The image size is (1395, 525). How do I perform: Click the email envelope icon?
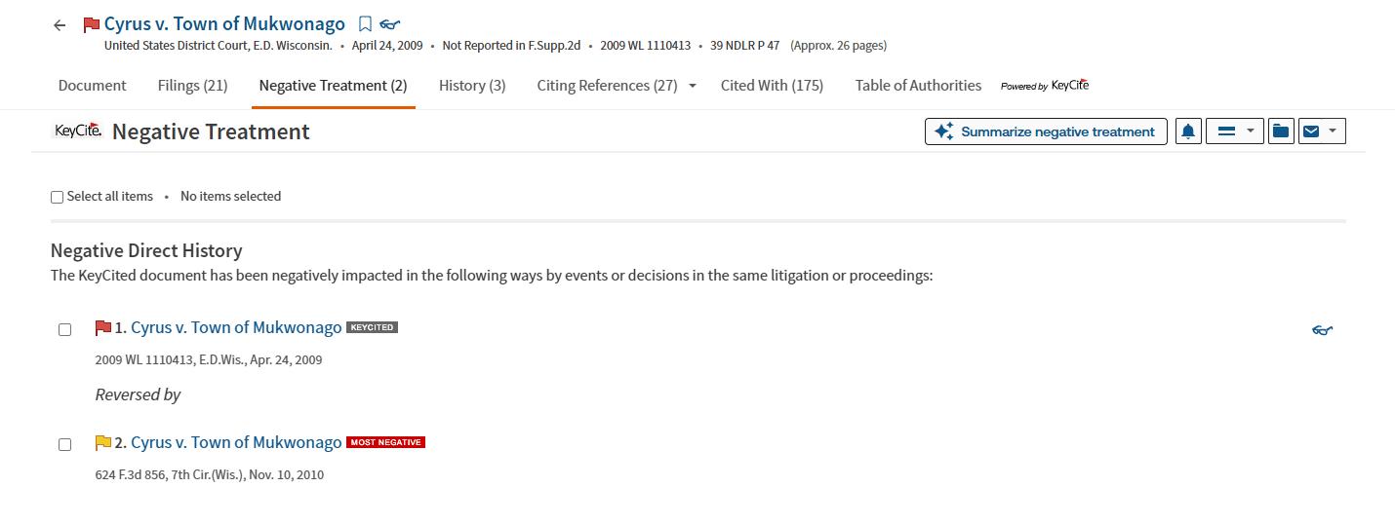(x=1312, y=131)
